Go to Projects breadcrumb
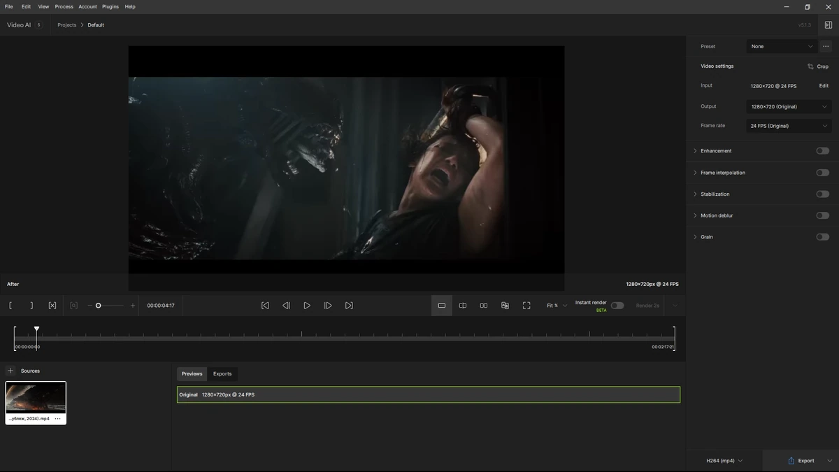This screenshot has height=472, width=839. coord(67,25)
